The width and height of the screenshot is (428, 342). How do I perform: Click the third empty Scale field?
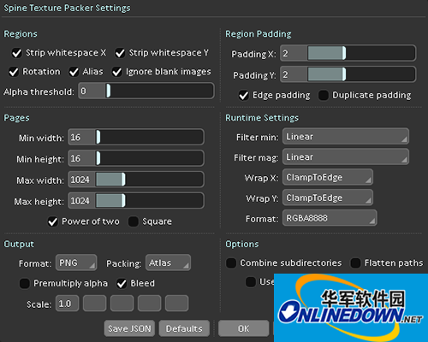click(x=150, y=304)
